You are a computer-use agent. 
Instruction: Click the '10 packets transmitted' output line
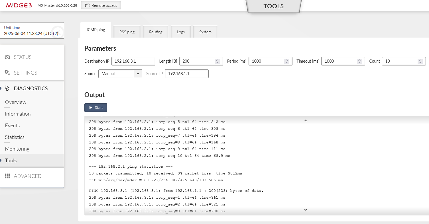pyautogui.click(x=165, y=173)
